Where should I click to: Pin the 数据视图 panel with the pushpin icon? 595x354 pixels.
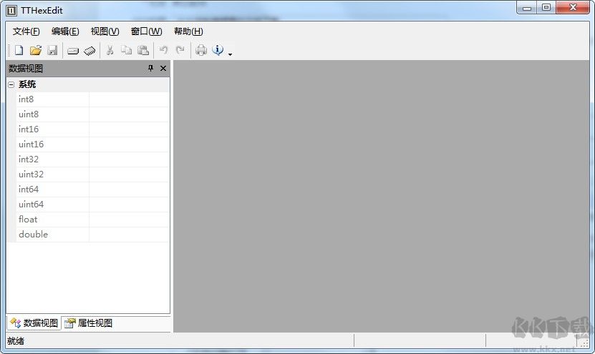coord(150,68)
